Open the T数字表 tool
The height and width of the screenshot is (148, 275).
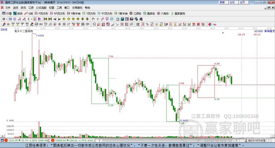tap(121, 13)
